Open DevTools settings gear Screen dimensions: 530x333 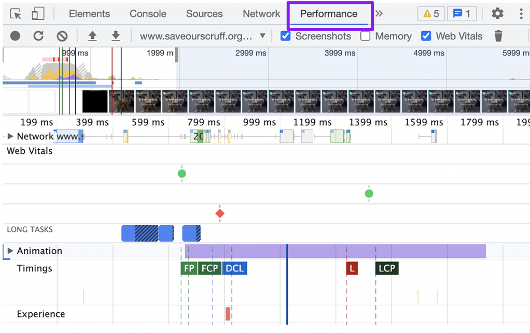497,13
